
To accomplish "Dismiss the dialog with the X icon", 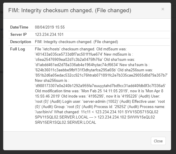I will (x=163, y=9).
